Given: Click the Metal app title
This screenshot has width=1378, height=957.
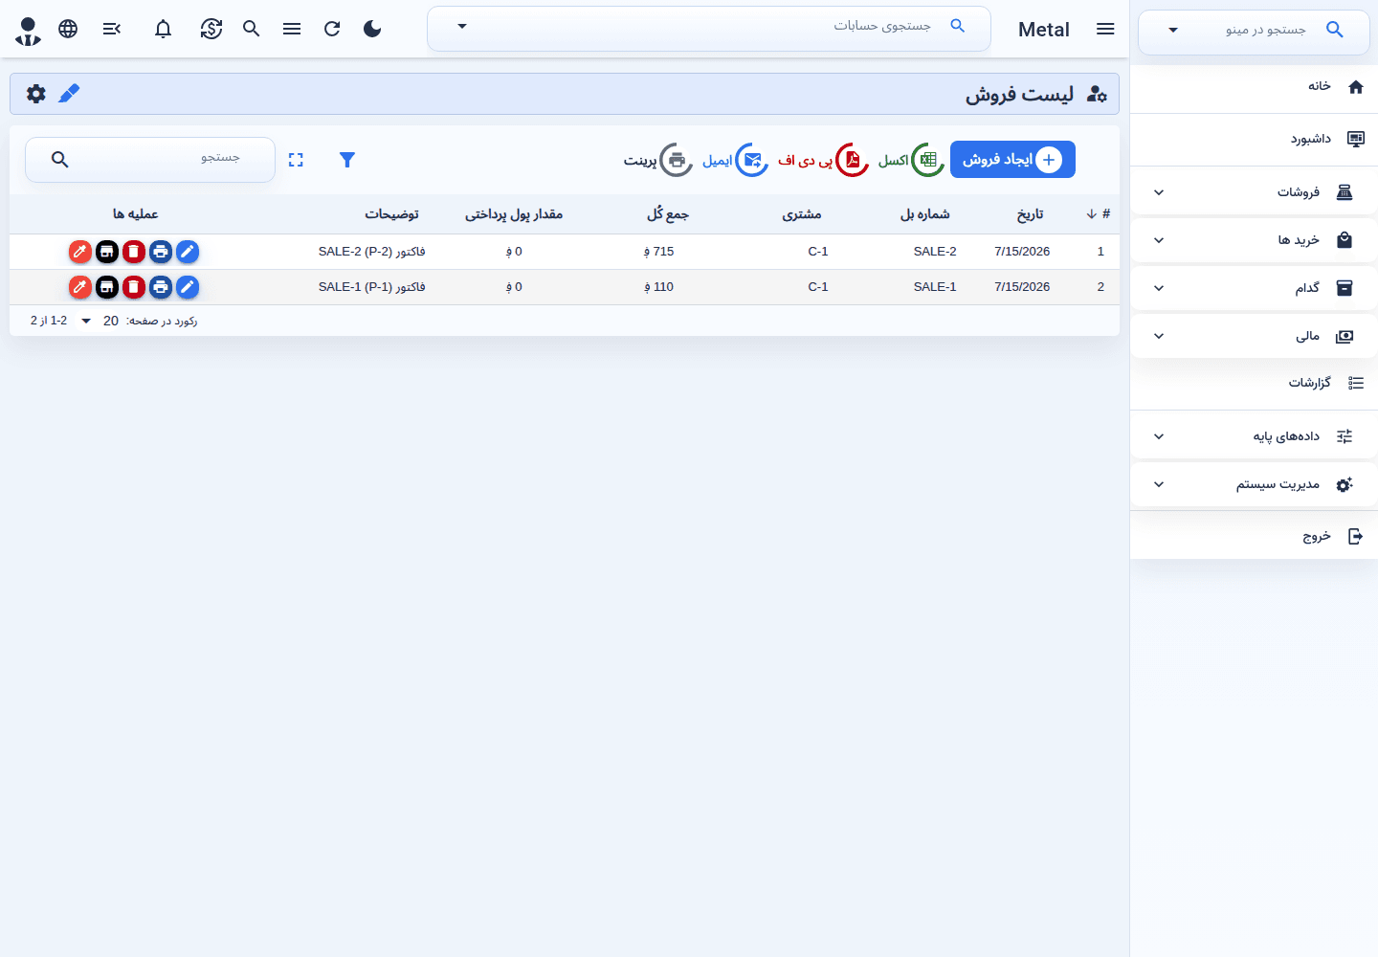Looking at the screenshot, I should 1044,30.
